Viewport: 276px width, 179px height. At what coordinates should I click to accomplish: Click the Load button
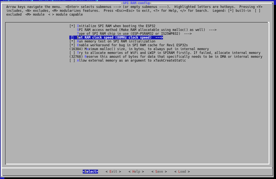point(182,172)
